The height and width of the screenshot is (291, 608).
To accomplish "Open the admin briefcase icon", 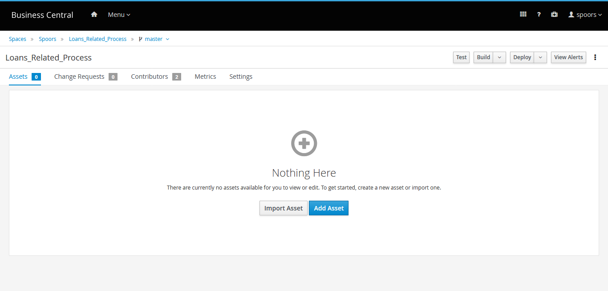I will 554,15.
